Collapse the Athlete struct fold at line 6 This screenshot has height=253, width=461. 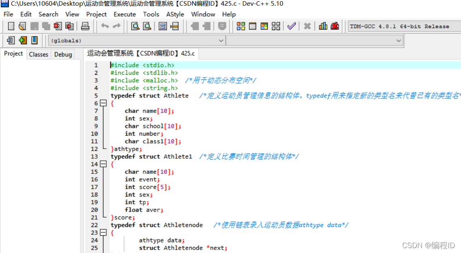click(103, 103)
